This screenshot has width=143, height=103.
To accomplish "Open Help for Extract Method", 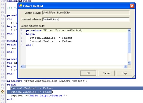I will [x=124, y=73].
